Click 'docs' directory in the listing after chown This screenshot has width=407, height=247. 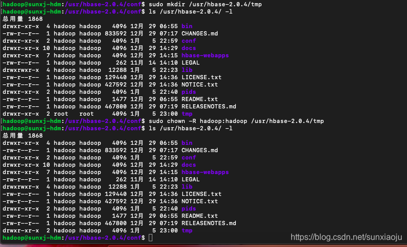pyautogui.click(x=189, y=165)
